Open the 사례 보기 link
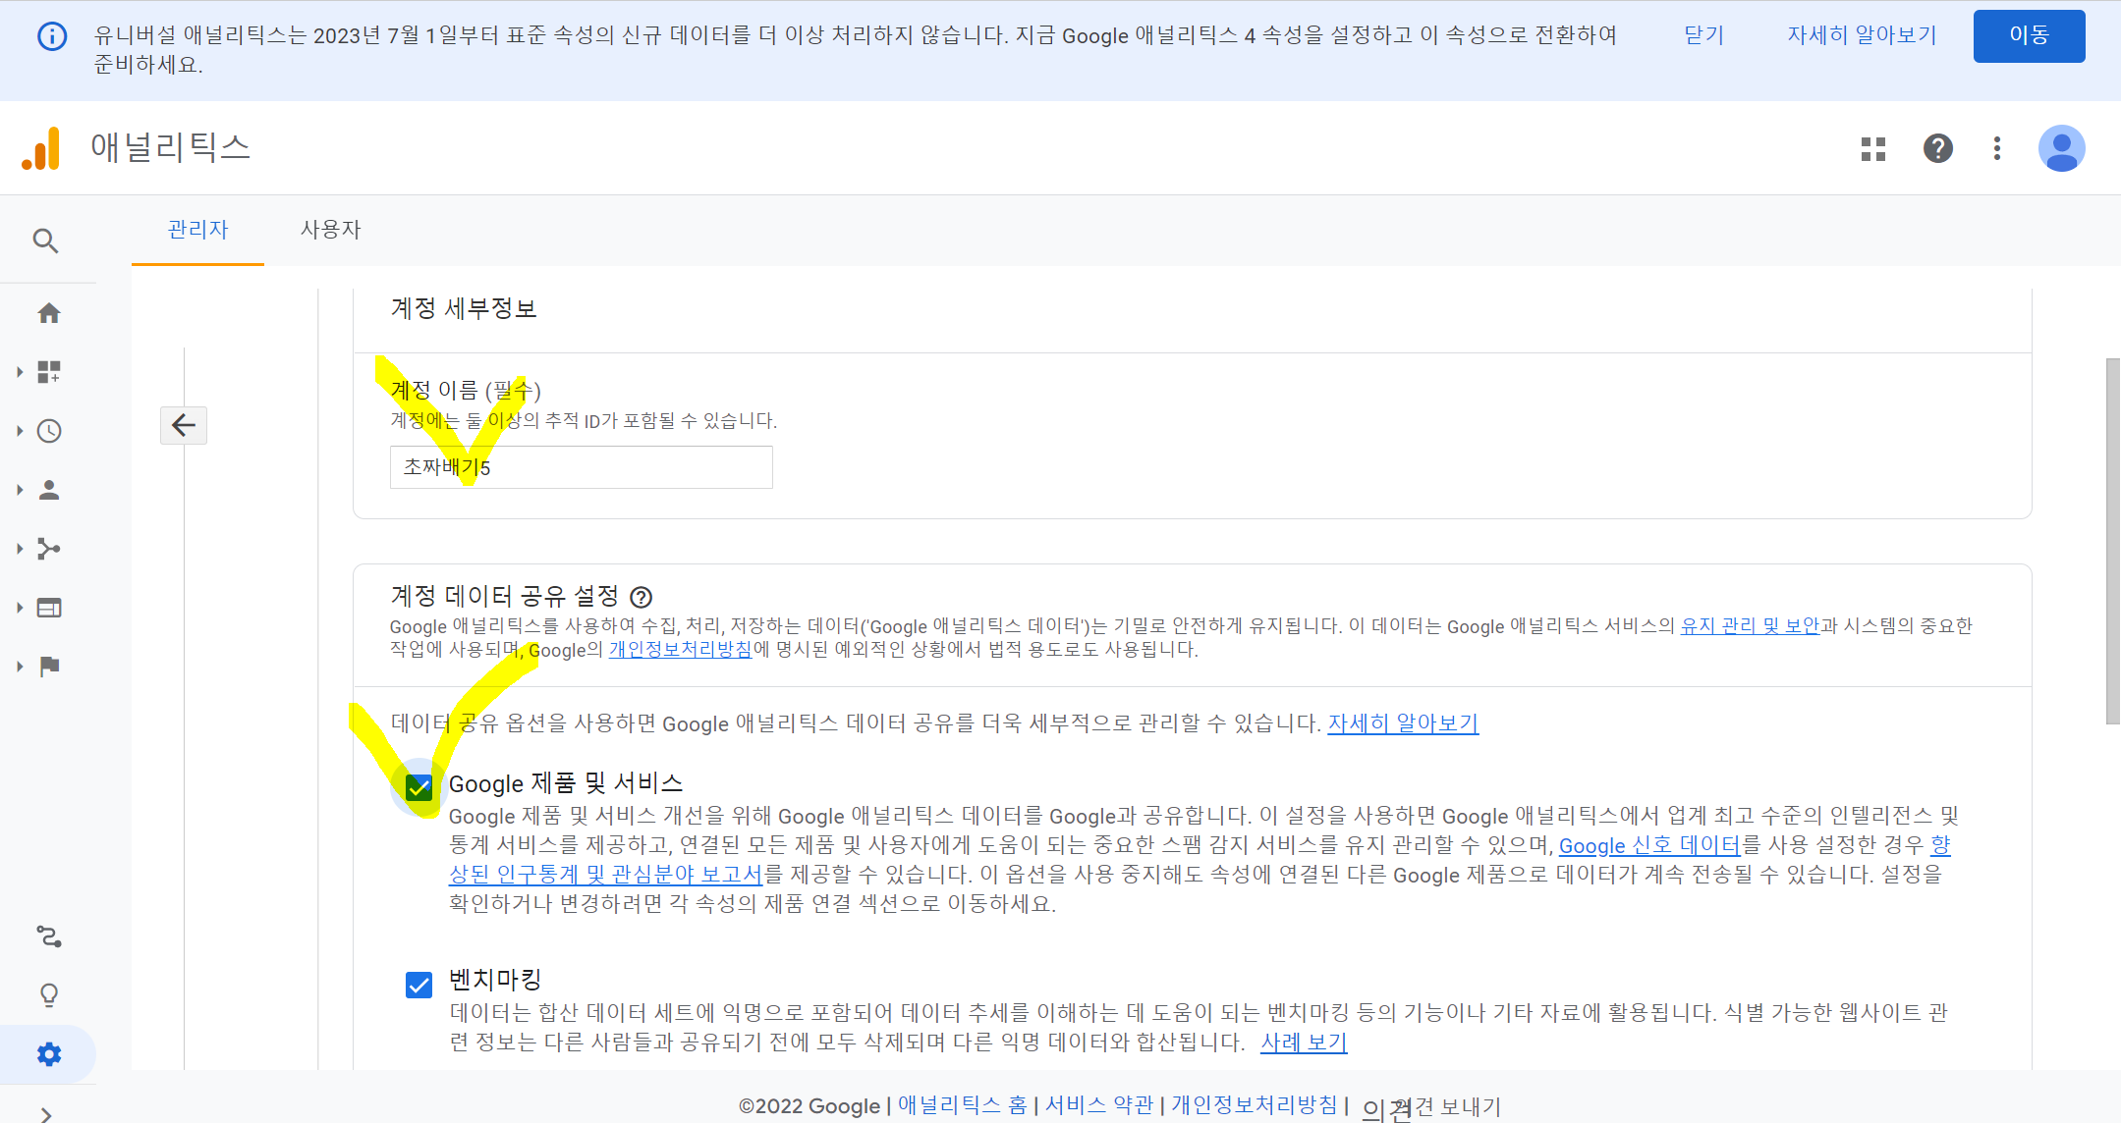 (x=1304, y=1043)
